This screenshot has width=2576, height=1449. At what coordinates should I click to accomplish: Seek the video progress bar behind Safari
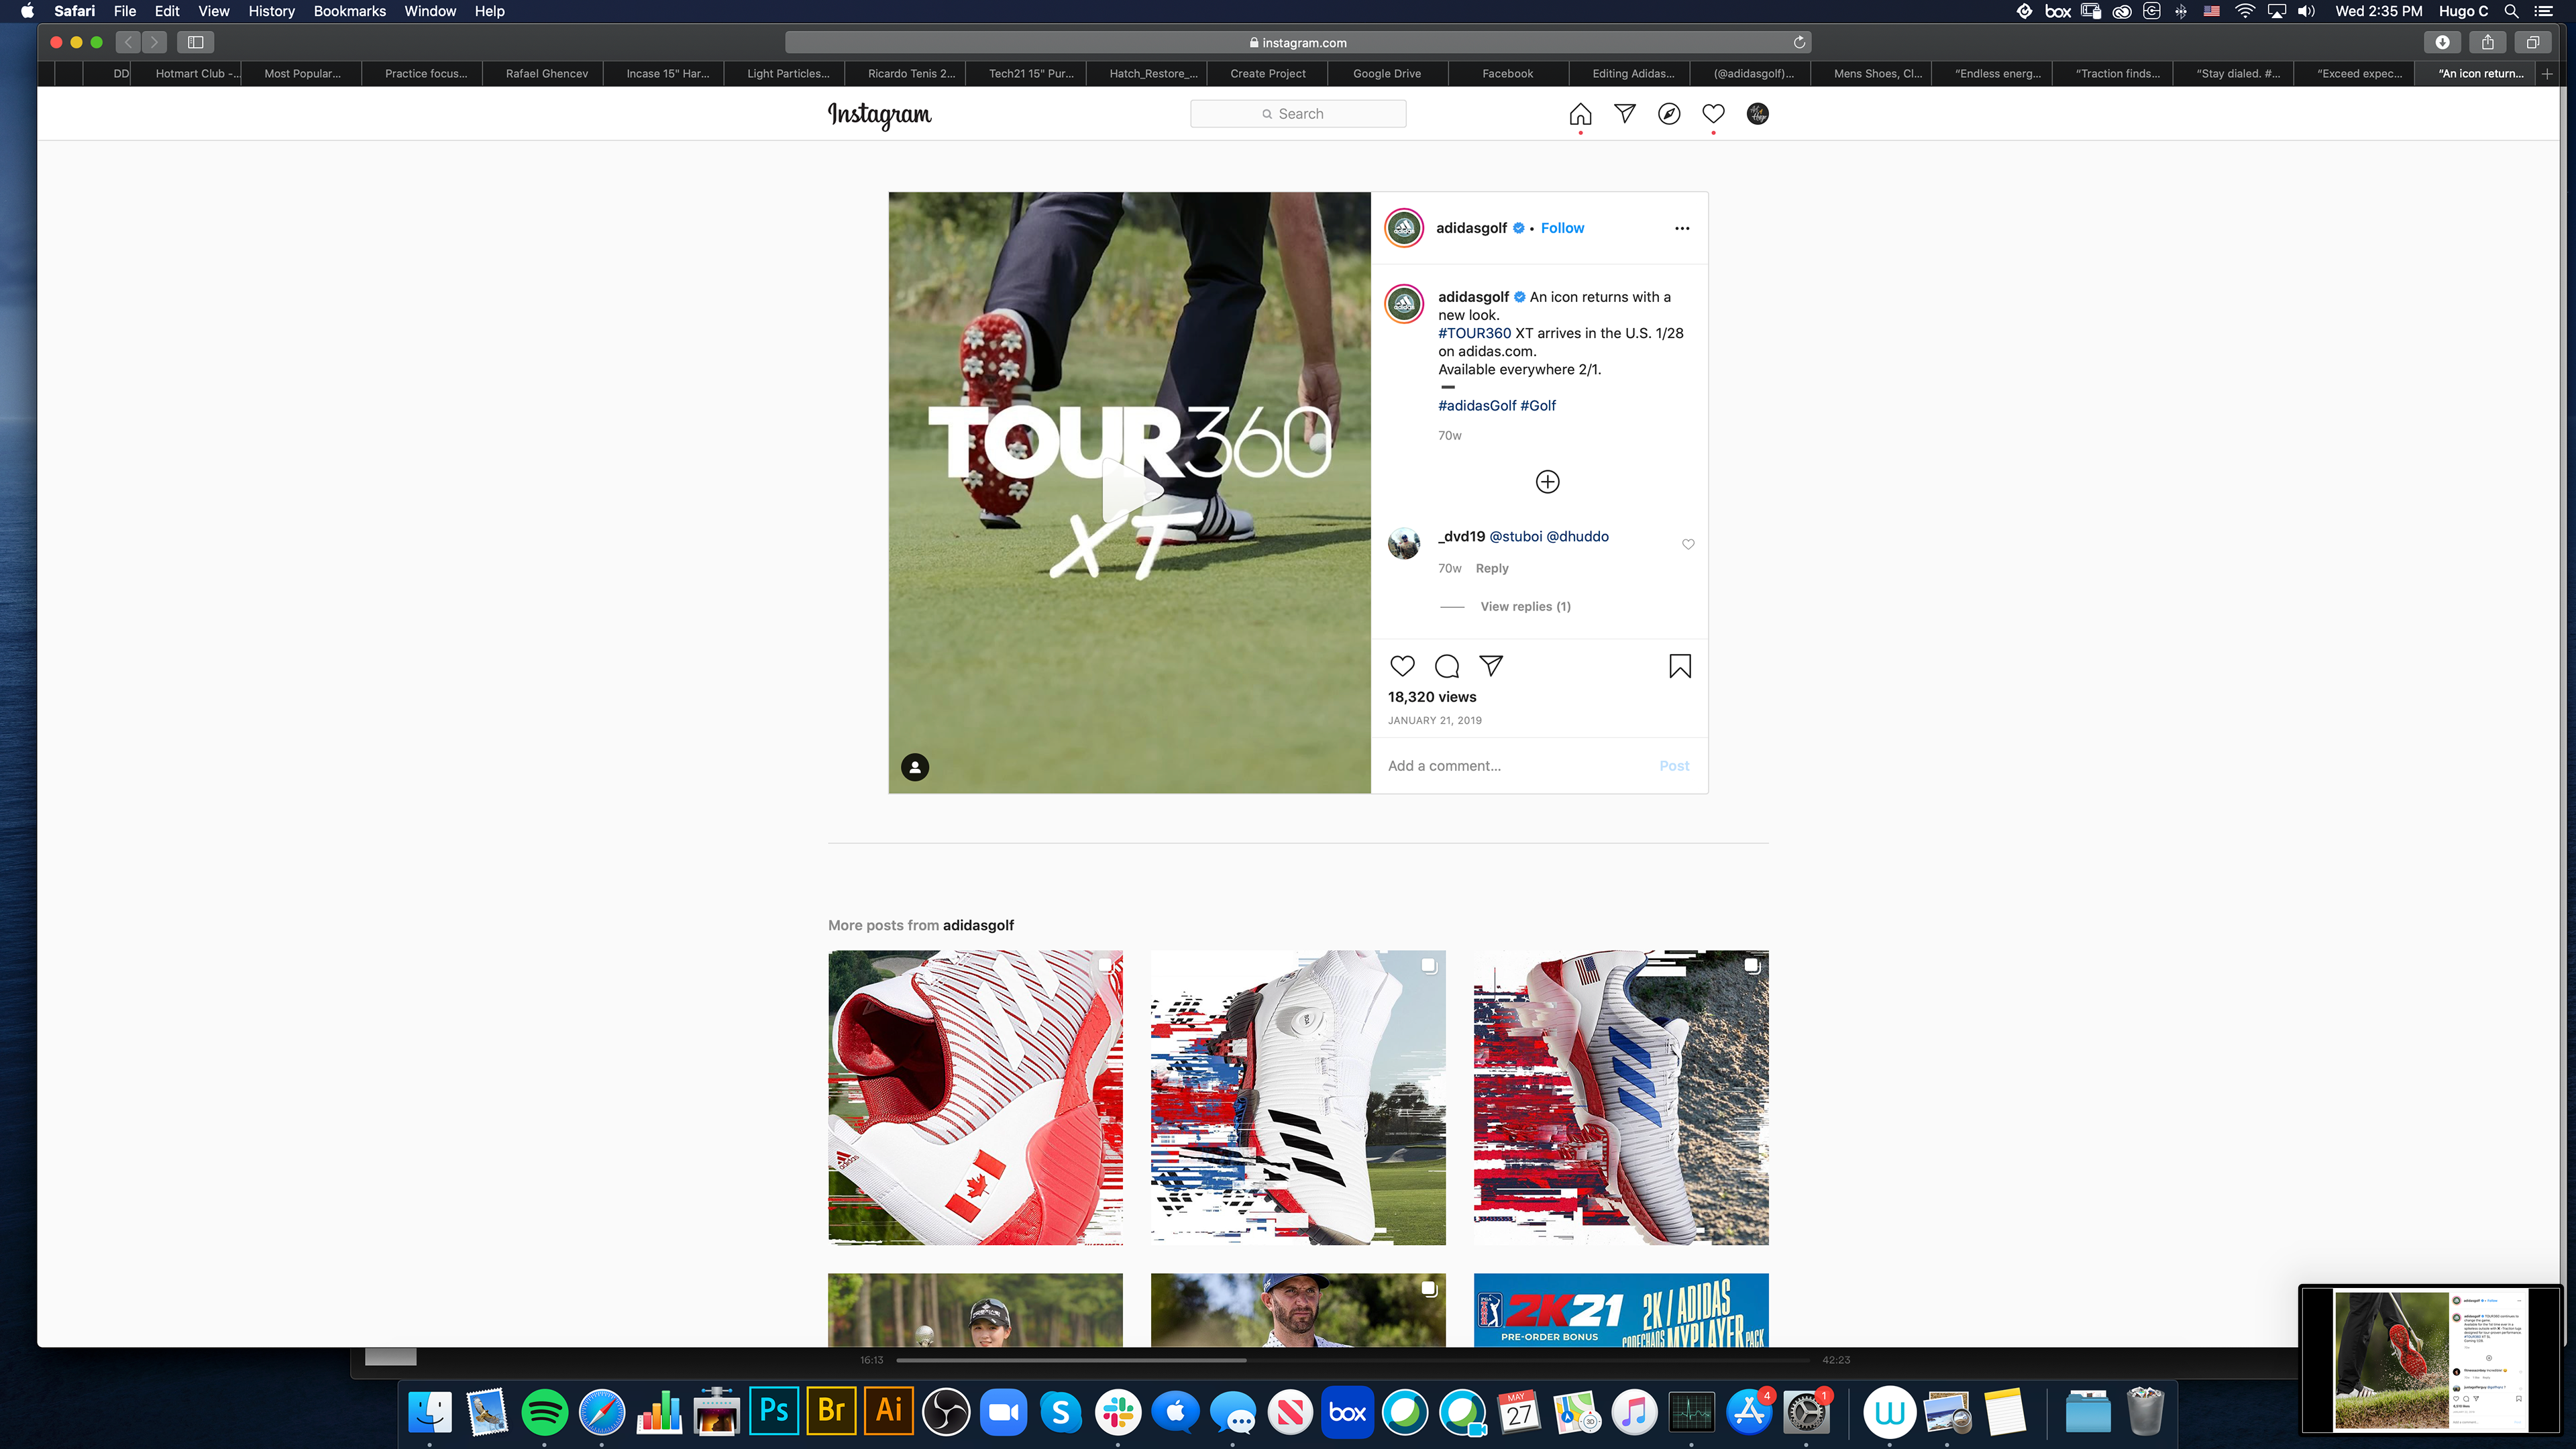pos(1352,1360)
